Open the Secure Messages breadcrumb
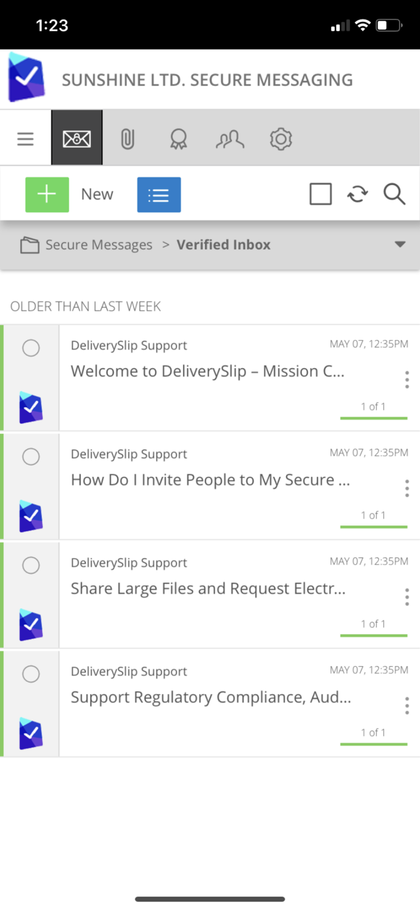The image size is (420, 910). pos(98,244)
